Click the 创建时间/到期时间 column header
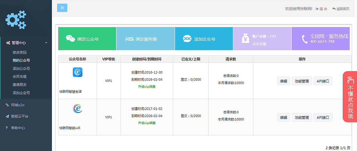 147,59
